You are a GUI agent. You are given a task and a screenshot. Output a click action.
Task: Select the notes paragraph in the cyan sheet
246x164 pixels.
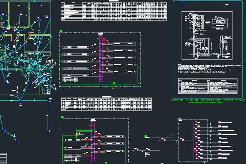point(209,68)
